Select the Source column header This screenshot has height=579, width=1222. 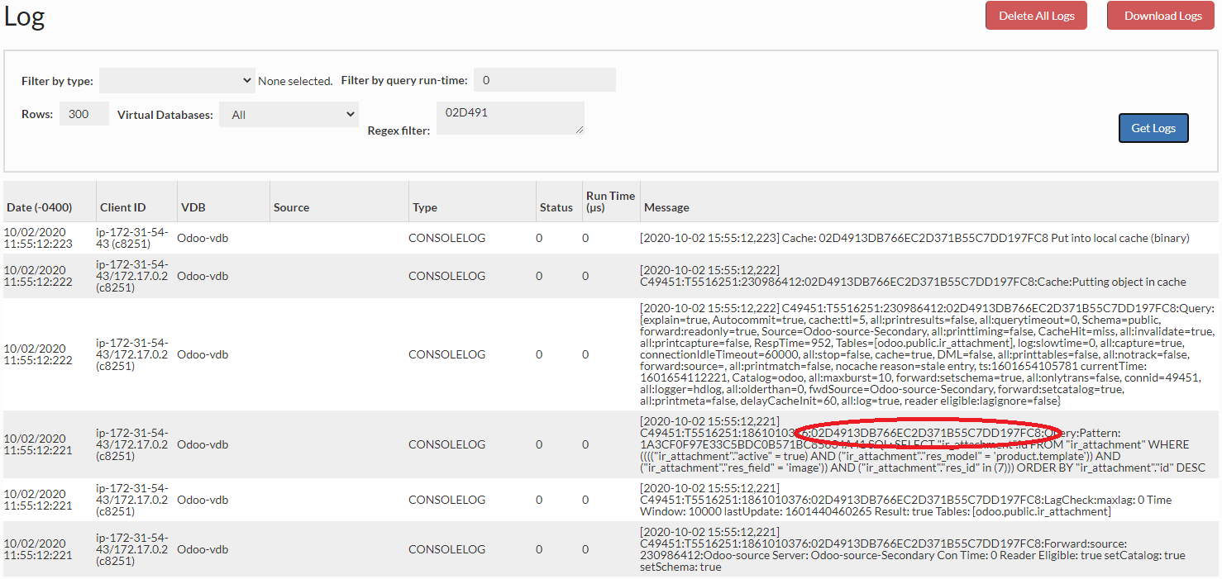291,207
